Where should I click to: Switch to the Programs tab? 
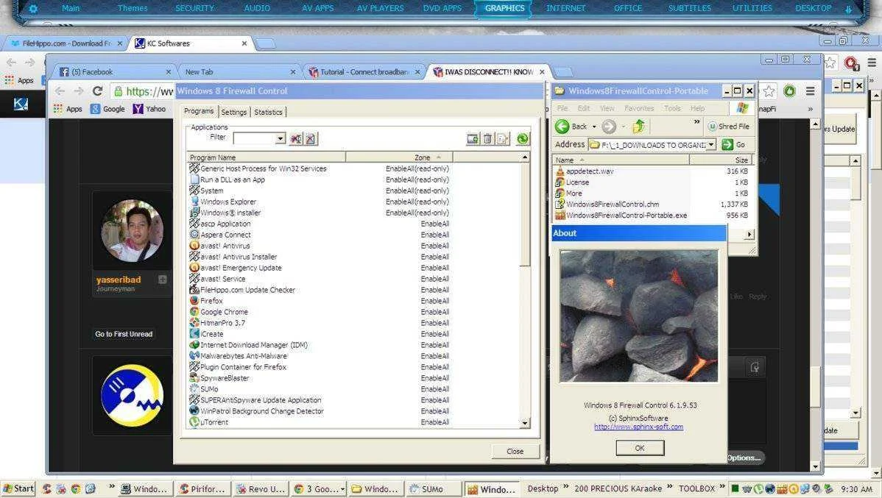coord(199,111)
